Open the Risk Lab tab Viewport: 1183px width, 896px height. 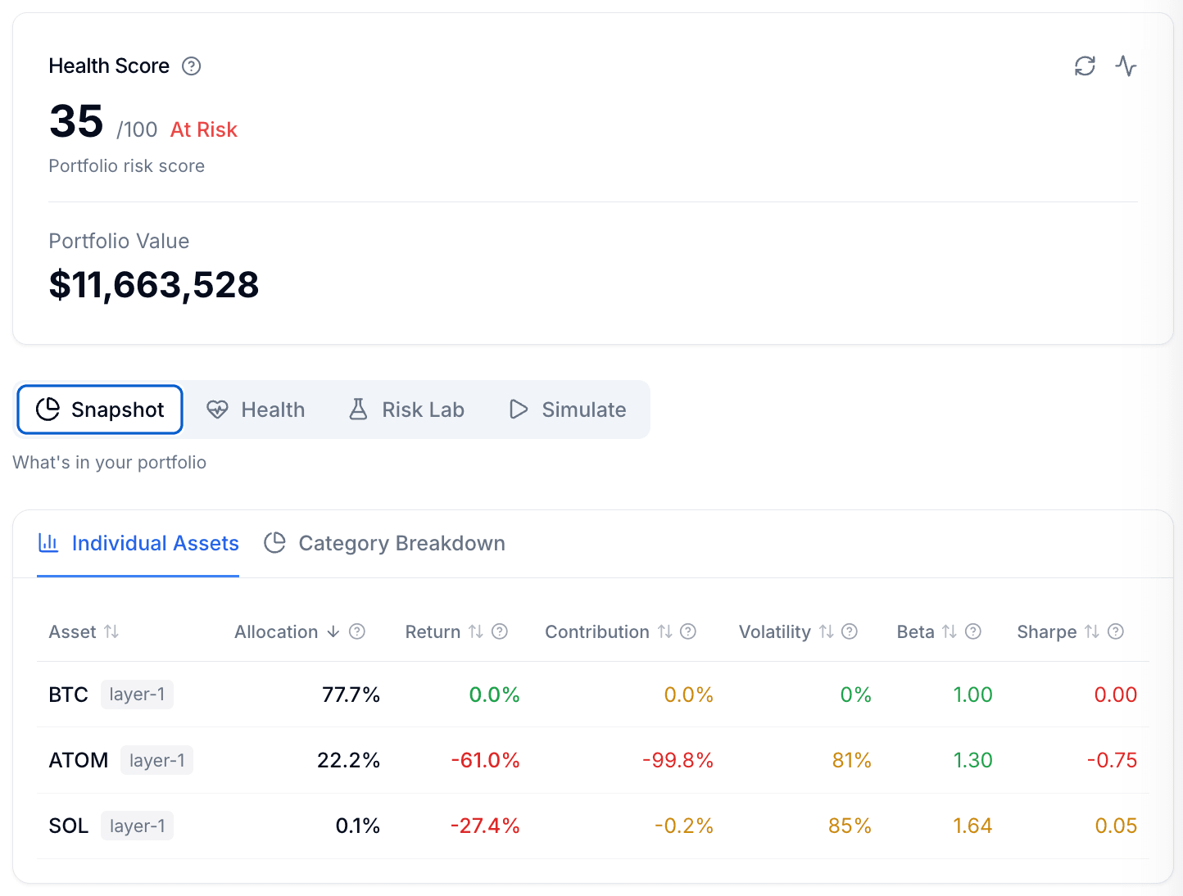(407, 410)
